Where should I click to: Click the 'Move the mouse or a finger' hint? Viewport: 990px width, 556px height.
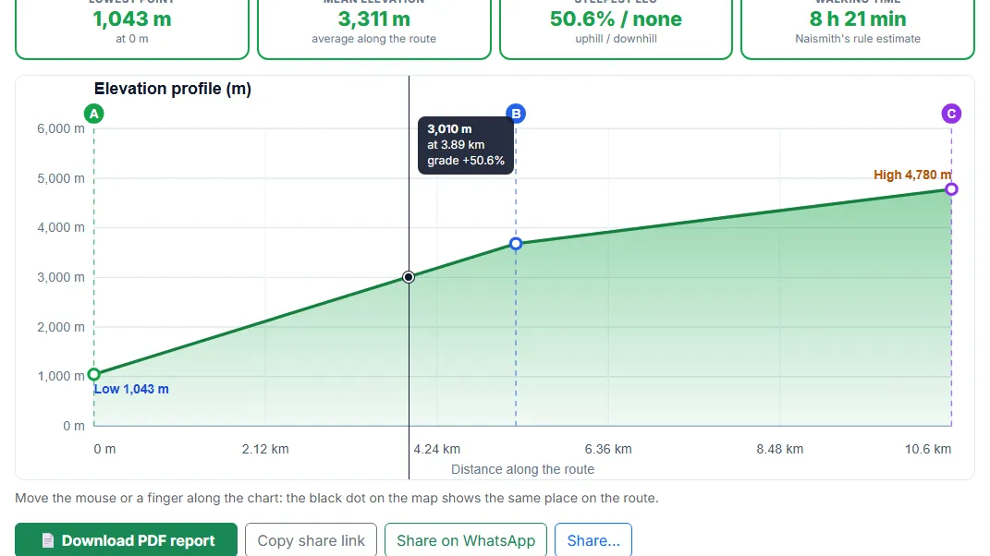pos(336,498)
